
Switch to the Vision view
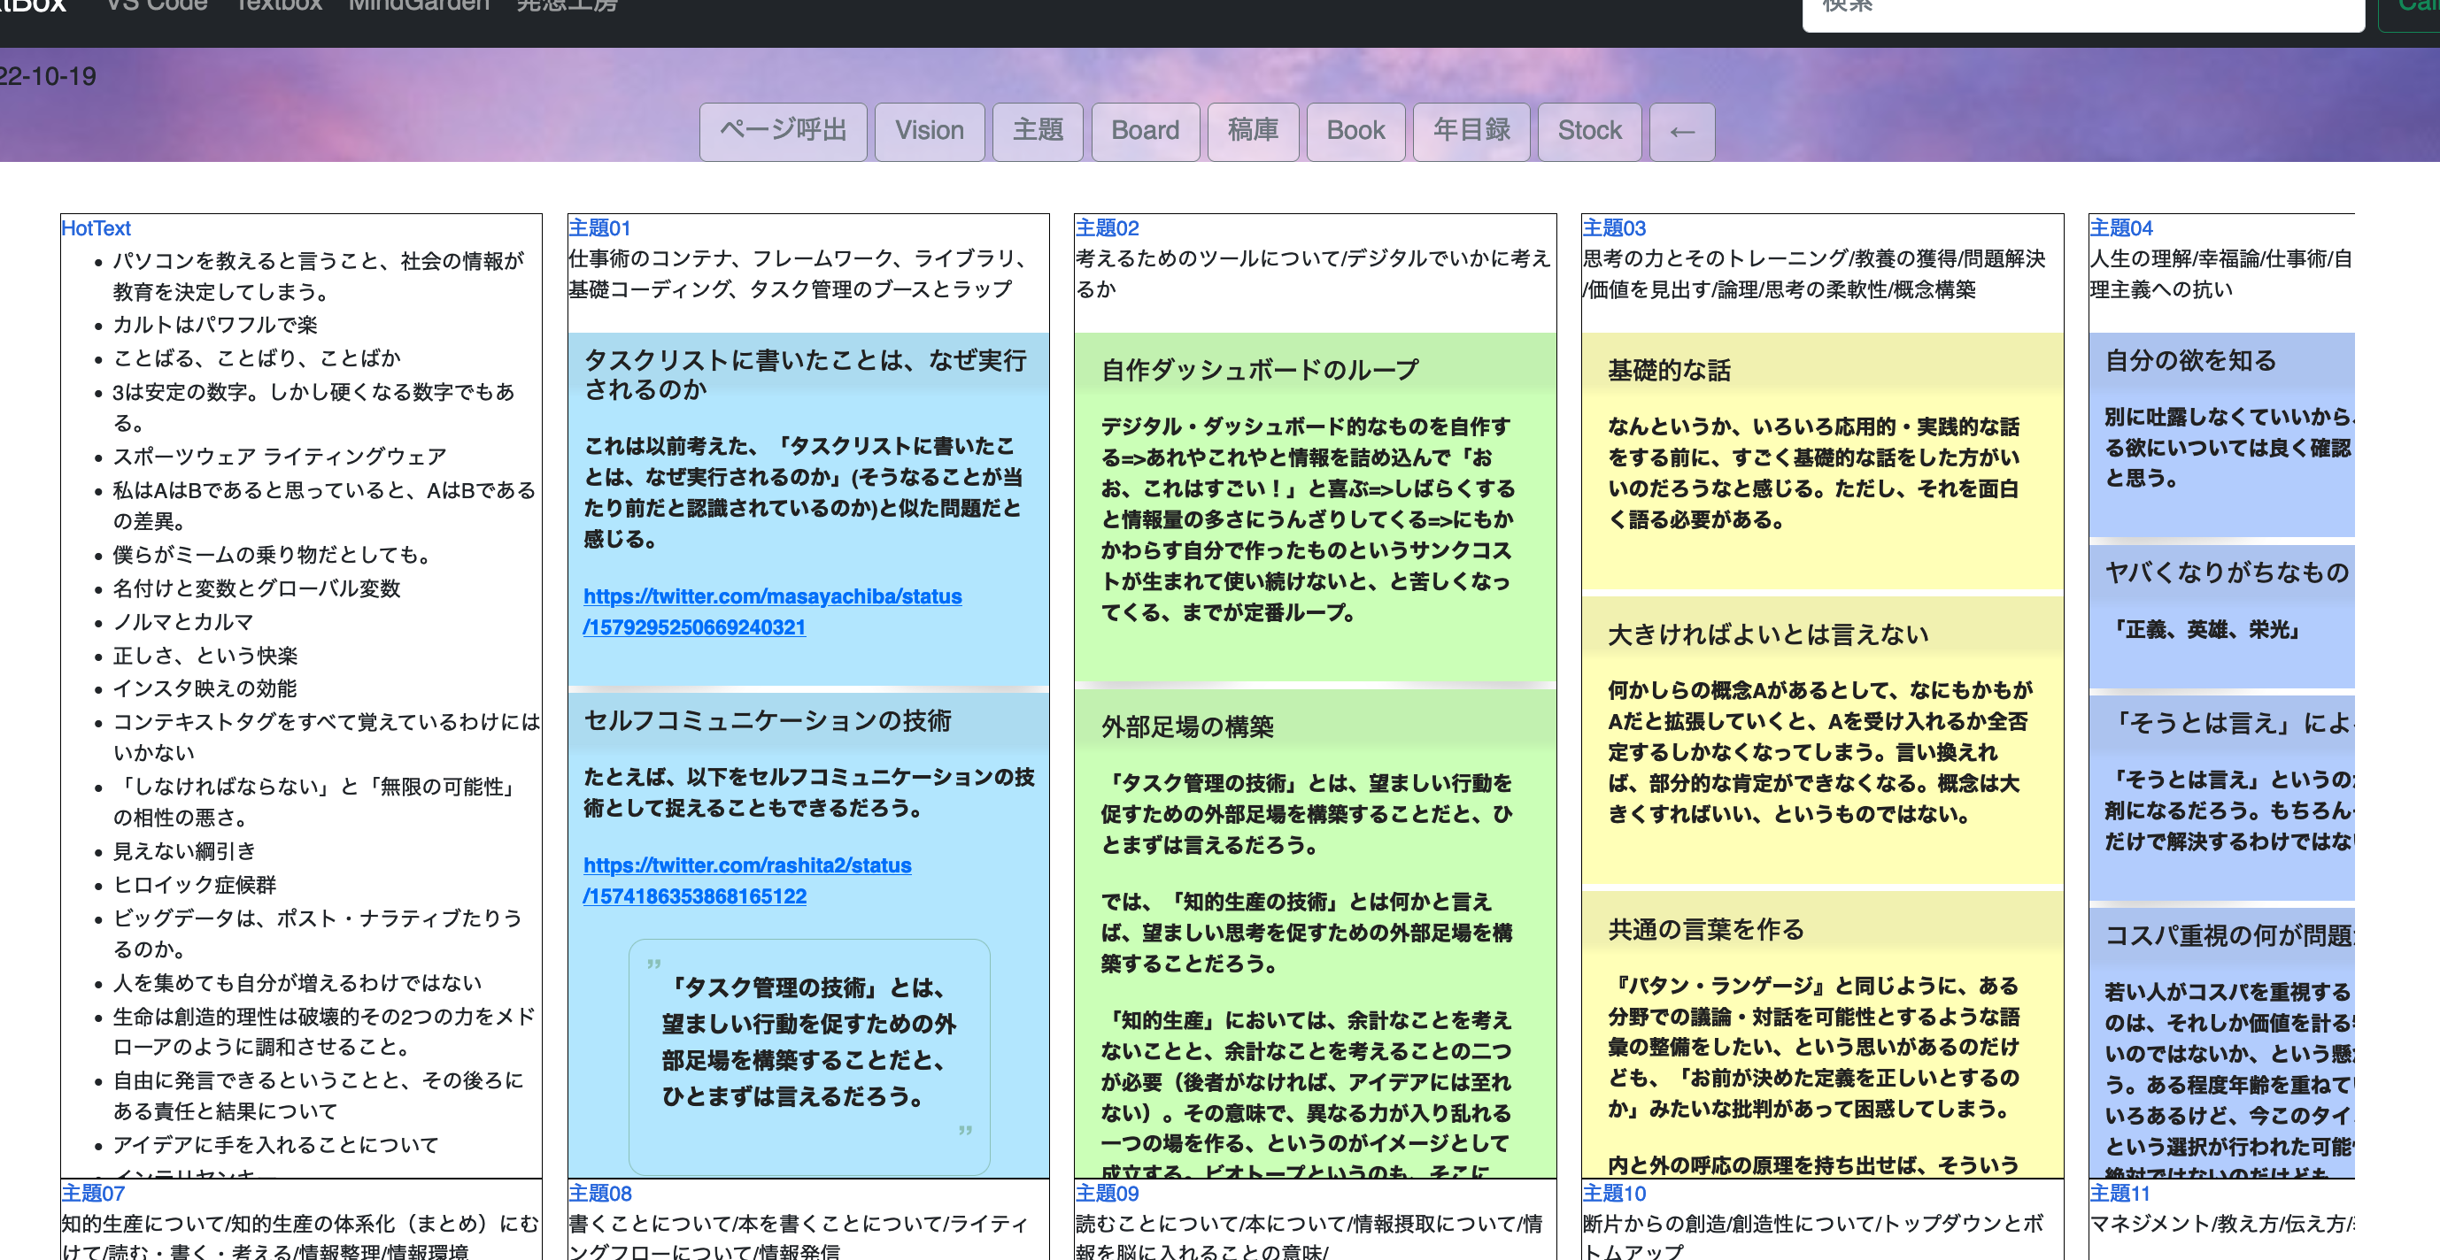(930, 132)
